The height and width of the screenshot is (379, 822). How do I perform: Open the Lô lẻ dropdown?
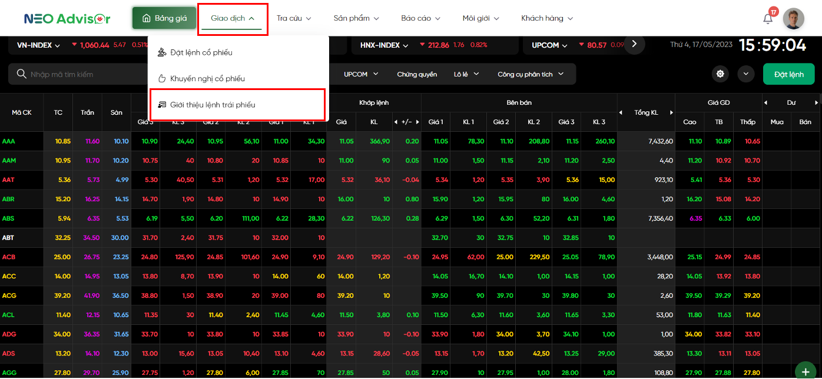466,74
